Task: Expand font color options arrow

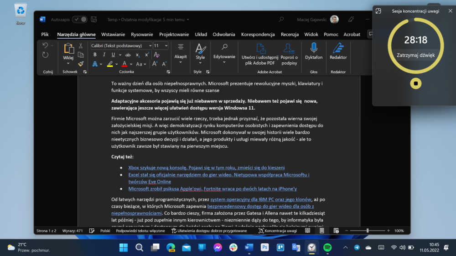Action: pyautogui.click(x=131, y=64)
